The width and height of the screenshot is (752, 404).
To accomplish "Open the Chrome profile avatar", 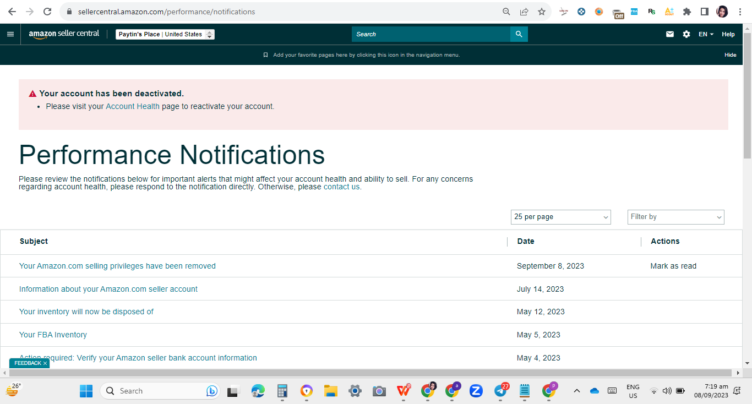I will pos(722,12).
